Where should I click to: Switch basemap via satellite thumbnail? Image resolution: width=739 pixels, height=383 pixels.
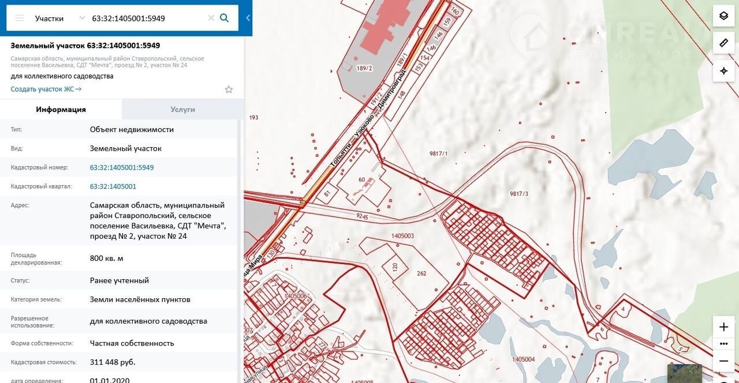(x=685, y=373)
